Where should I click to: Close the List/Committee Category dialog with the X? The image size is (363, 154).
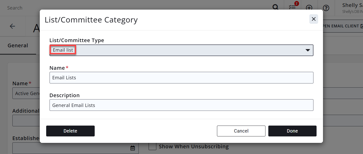[313, 19]
